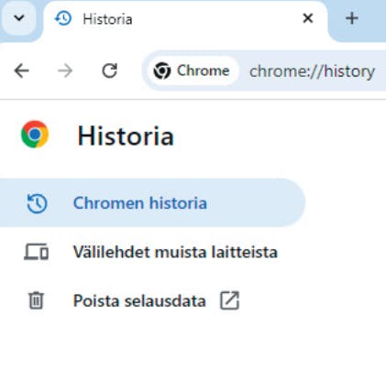
Task: Click the history clock icon on the tab
Action: point(63,19)
